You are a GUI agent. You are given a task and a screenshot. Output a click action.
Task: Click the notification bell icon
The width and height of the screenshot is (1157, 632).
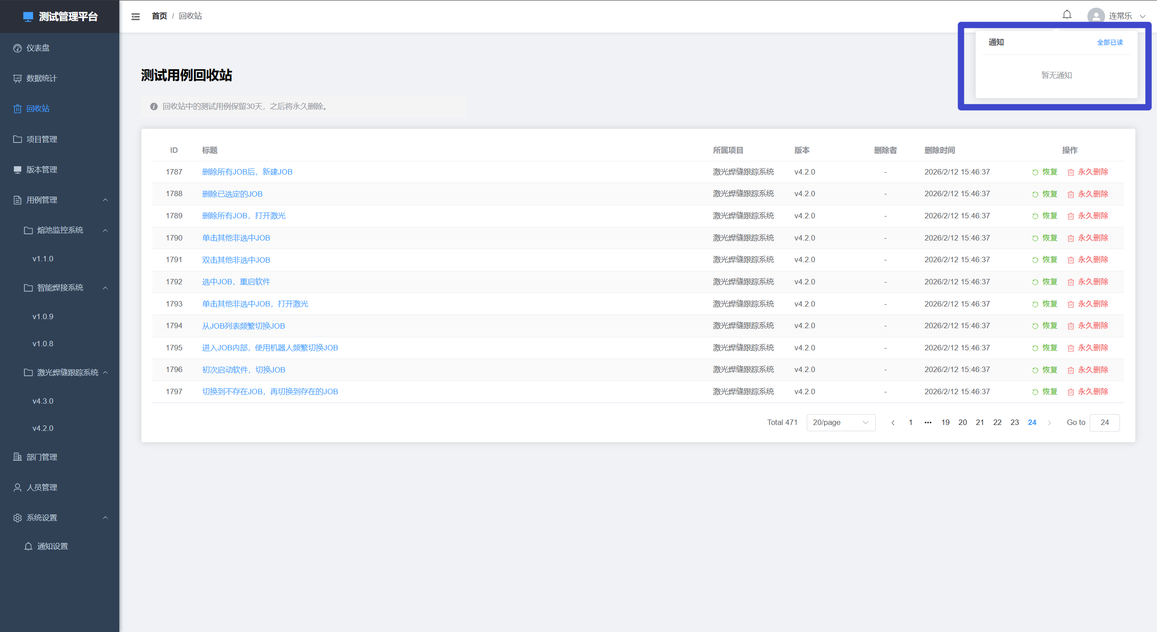pyautogui.click(x=1067, y=15)
